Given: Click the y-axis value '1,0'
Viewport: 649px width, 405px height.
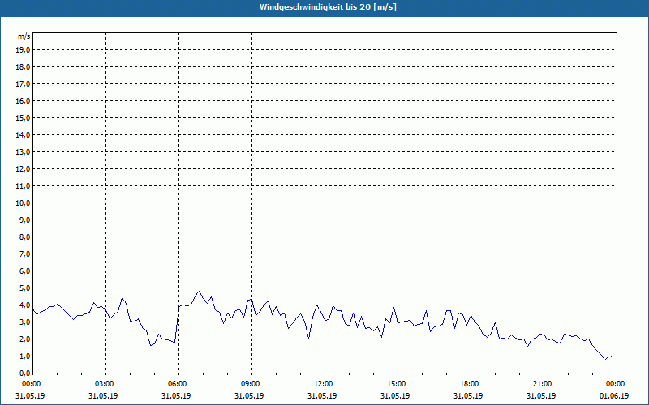Looking at the screenshot, I should point(24,356).
